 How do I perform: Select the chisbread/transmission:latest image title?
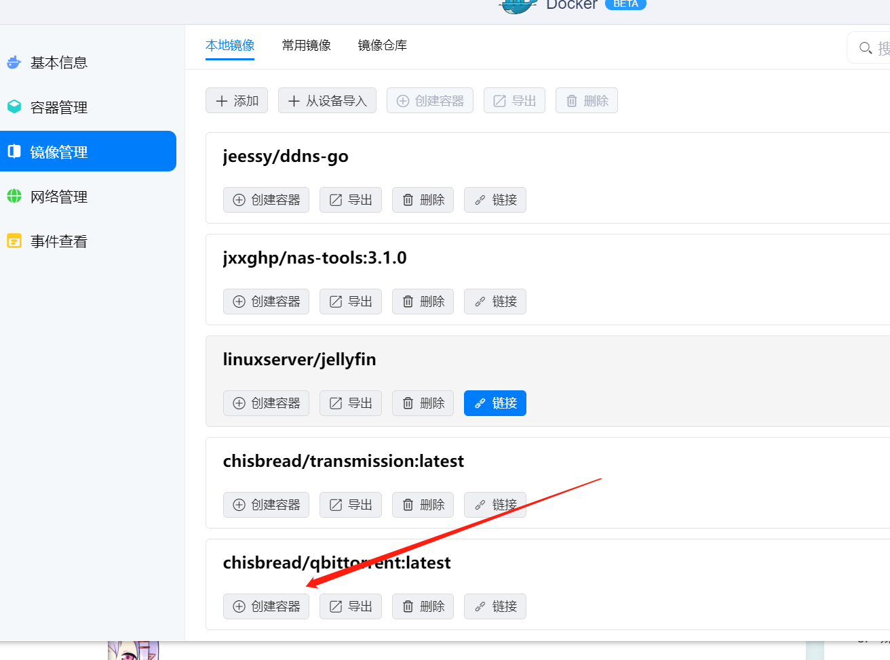[343, 461]
